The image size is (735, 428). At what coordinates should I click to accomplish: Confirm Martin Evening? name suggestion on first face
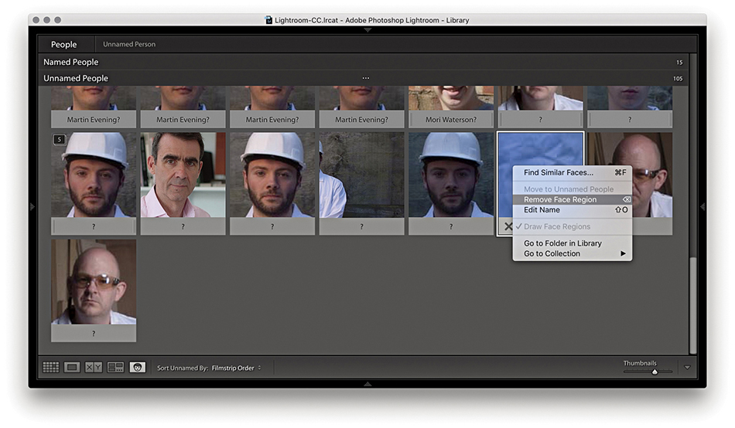(94, 120)
